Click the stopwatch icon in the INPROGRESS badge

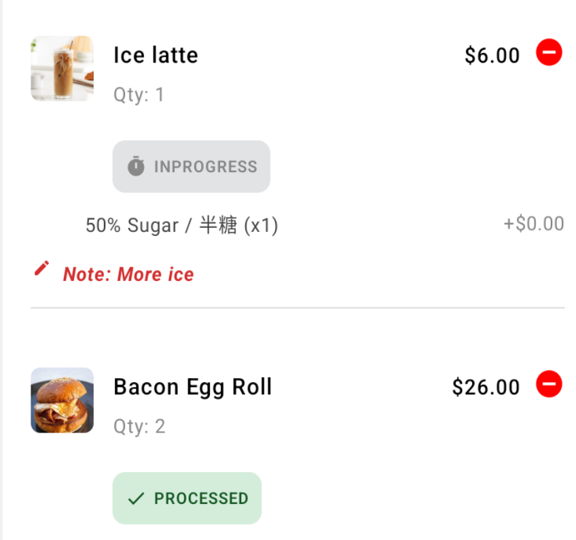(136, 166)
